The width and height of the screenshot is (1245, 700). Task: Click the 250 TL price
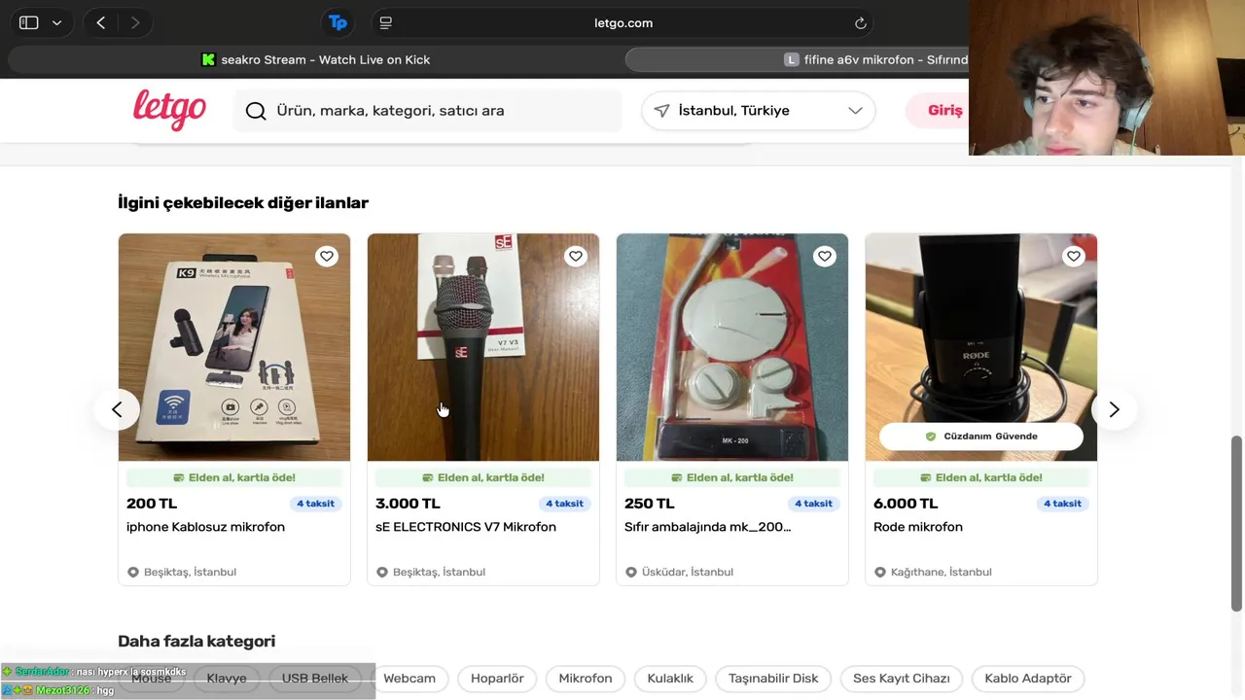tap(650, 504)
